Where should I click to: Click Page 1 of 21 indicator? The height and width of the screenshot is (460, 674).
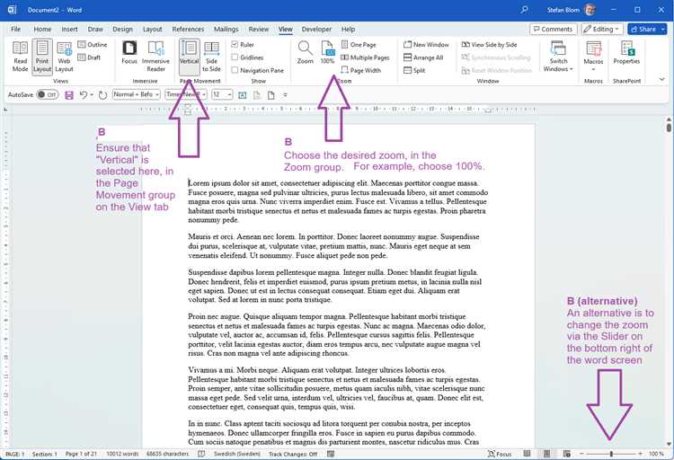[x=81, y=454]
